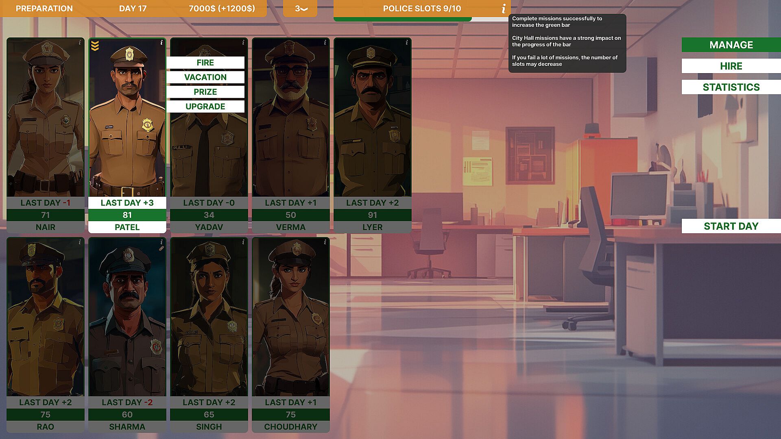Select Fire from officer menu
Screen dimensions: 781x439
[x=205, y=63]
